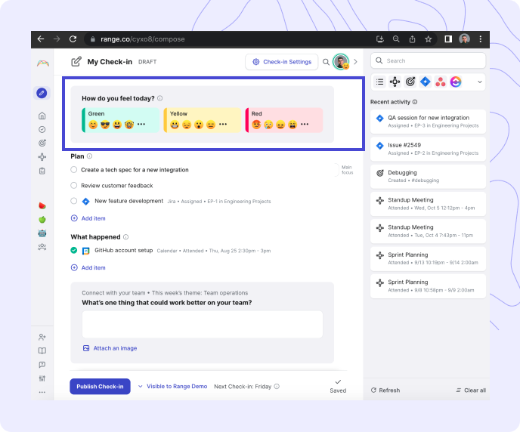The image size is (520, 432).
Task: Select the Yellow mood card
Action: click(x=203, y=120)
